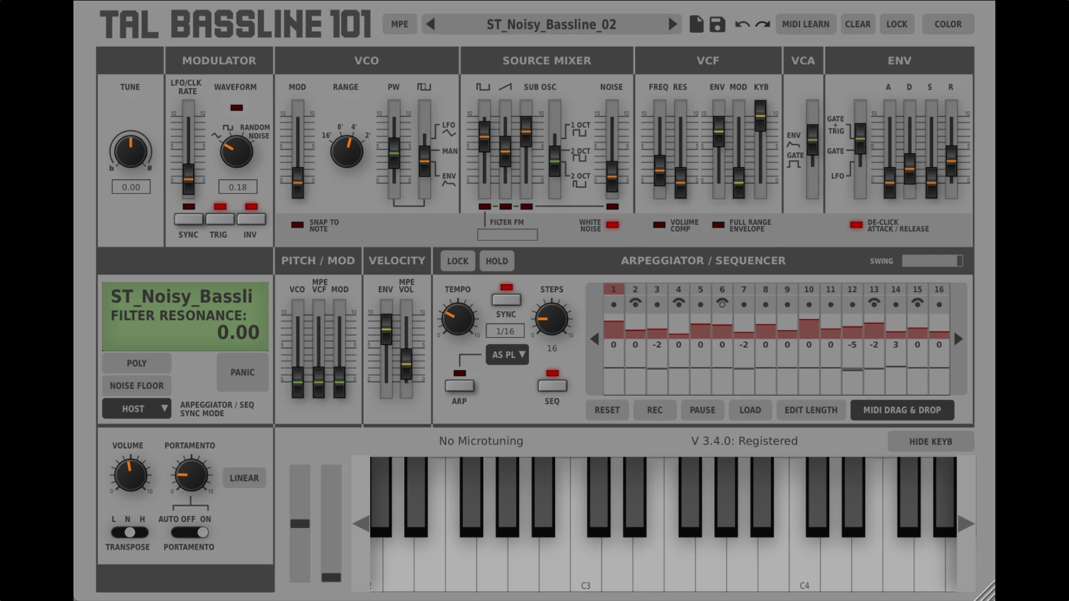Screen dimensions: 1069x601
Task: Toggle the SEQ button
Action: coord(552,386)
